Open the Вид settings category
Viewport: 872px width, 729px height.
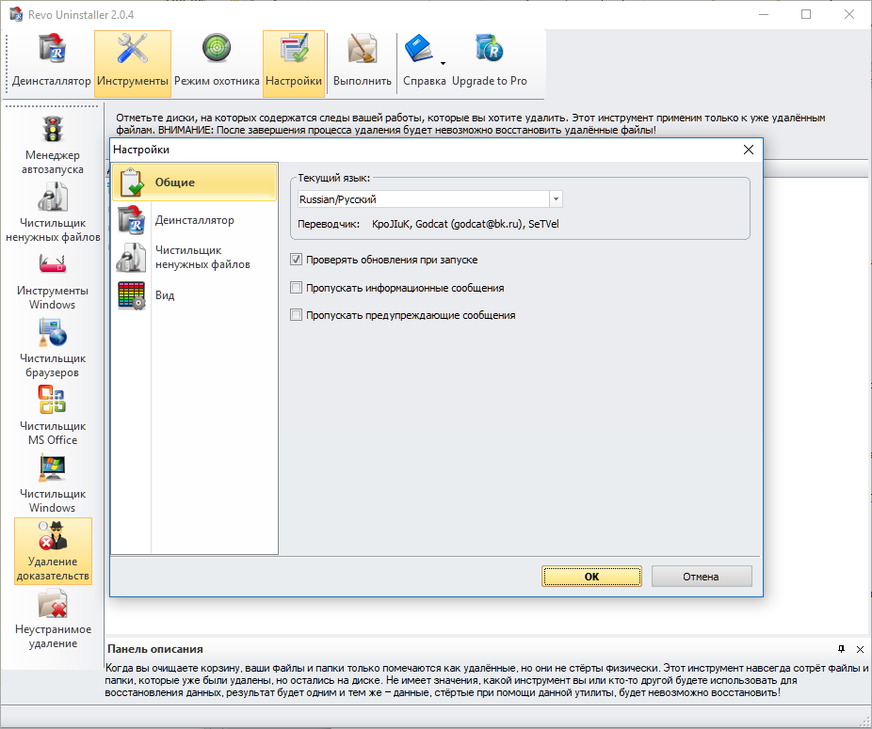point(165,295)
